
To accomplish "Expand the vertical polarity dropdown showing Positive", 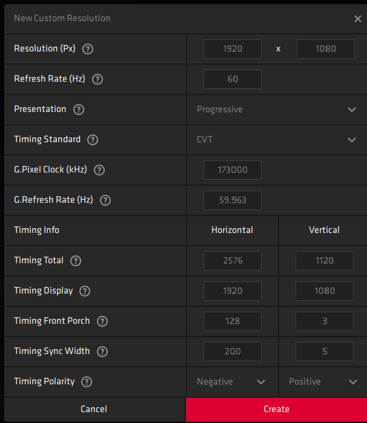I will (323, 382).
